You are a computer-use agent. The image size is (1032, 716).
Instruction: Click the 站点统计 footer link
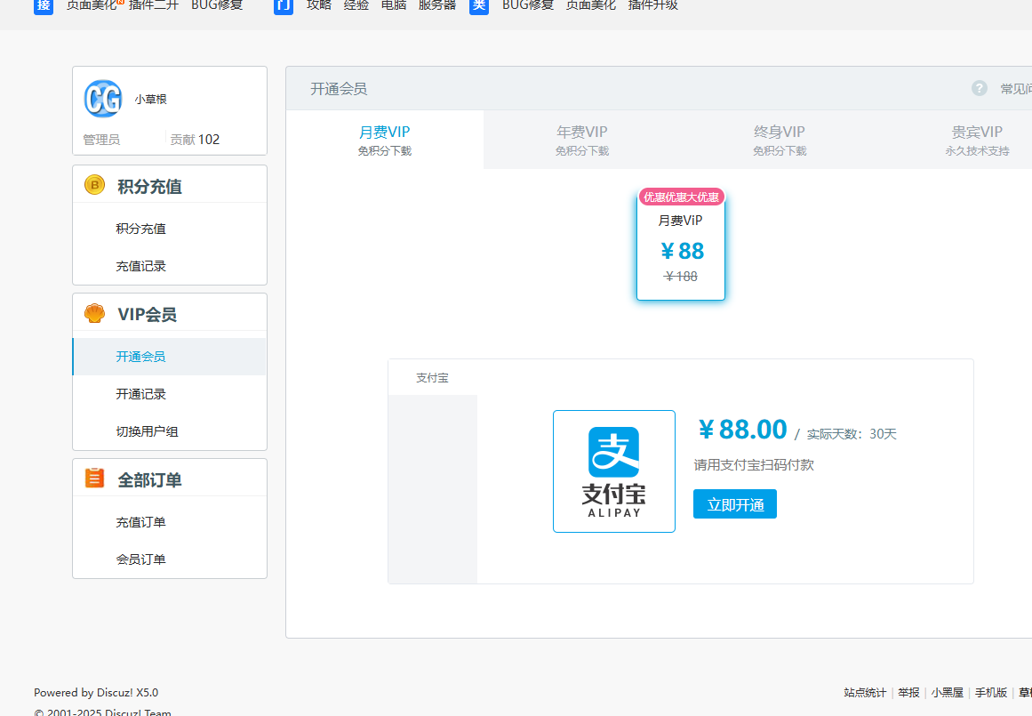(865, 692)
